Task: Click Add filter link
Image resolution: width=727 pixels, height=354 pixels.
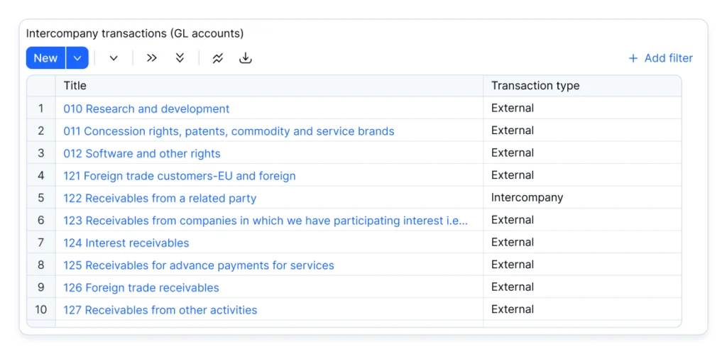Action: click(x=669, y=58)
